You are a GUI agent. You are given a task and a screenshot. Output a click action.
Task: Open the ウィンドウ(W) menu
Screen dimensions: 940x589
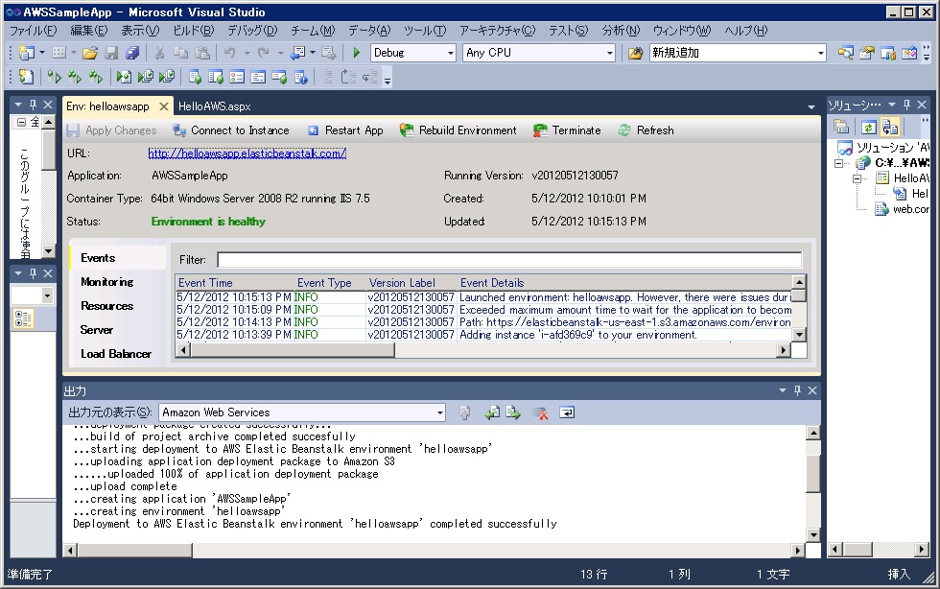(682, 31)
